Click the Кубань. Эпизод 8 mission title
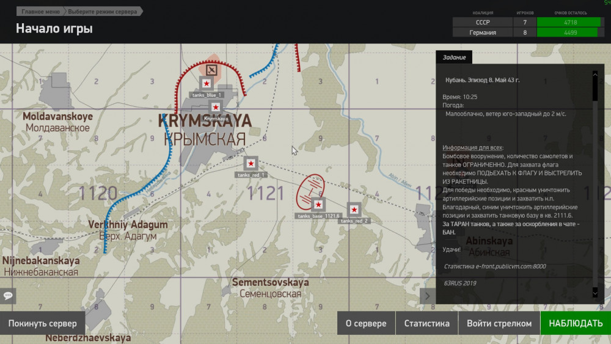 [x=483, y=80]
